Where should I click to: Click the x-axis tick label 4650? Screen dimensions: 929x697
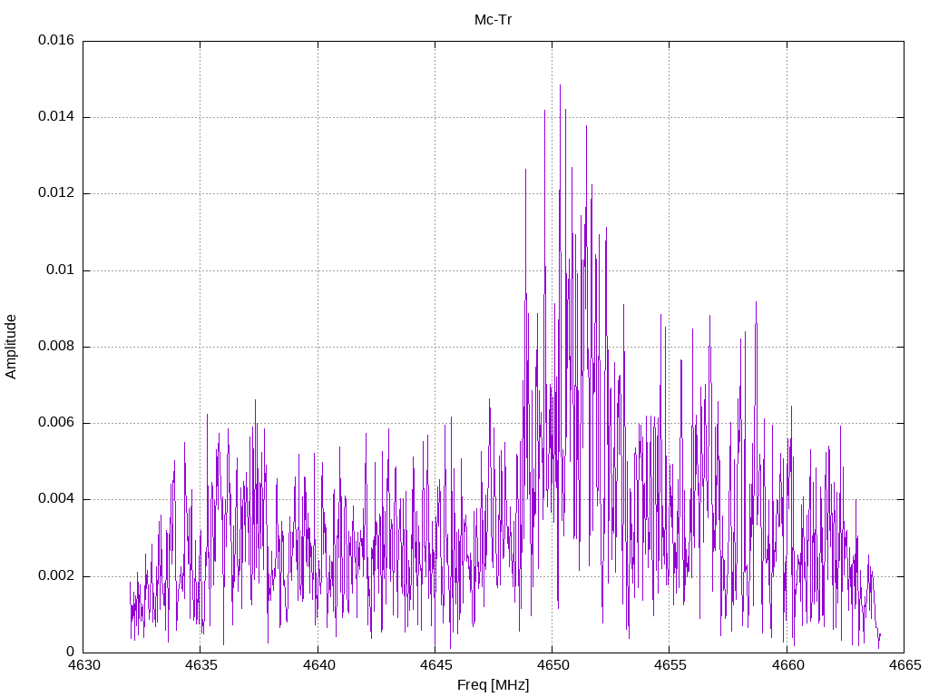pos(553,665)
